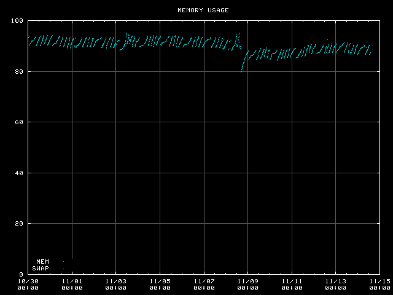This screenshot has width=393, height=295.
Task: Click the 80 label on the y-axis
Action: [19, 72]
